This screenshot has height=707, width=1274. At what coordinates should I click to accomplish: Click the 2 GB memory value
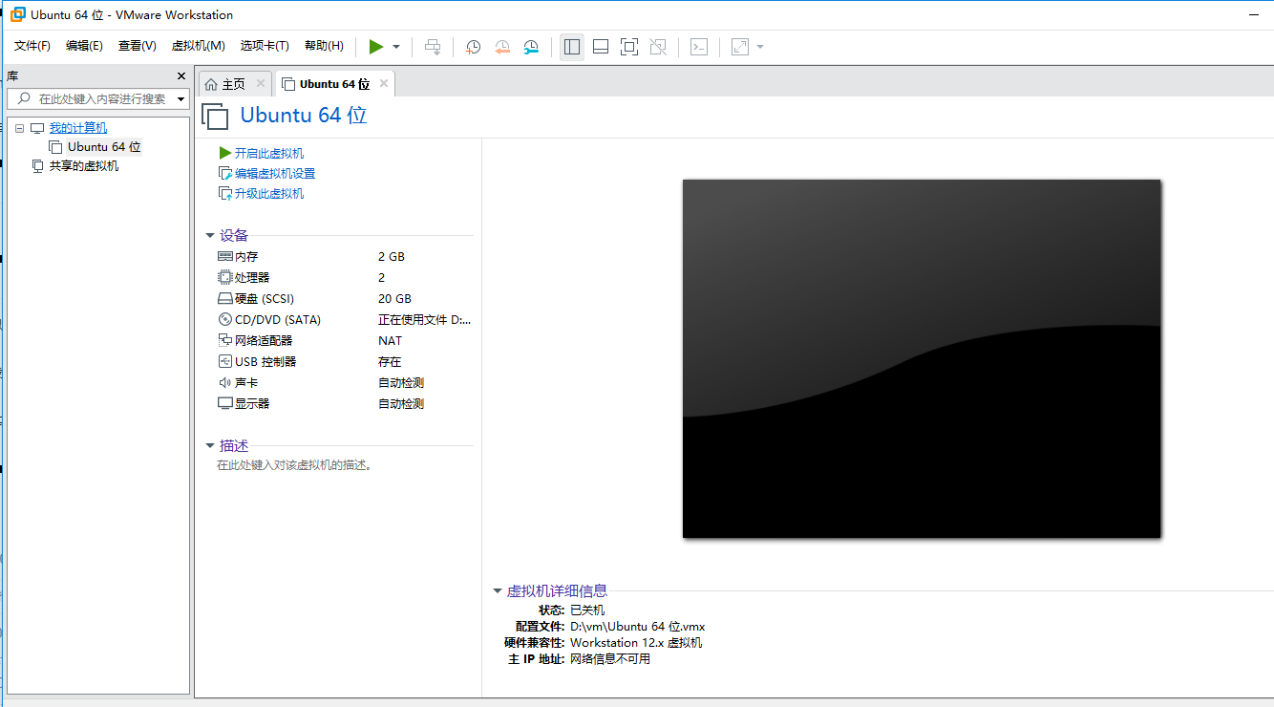pyautogui.click(x=392, y=256)
